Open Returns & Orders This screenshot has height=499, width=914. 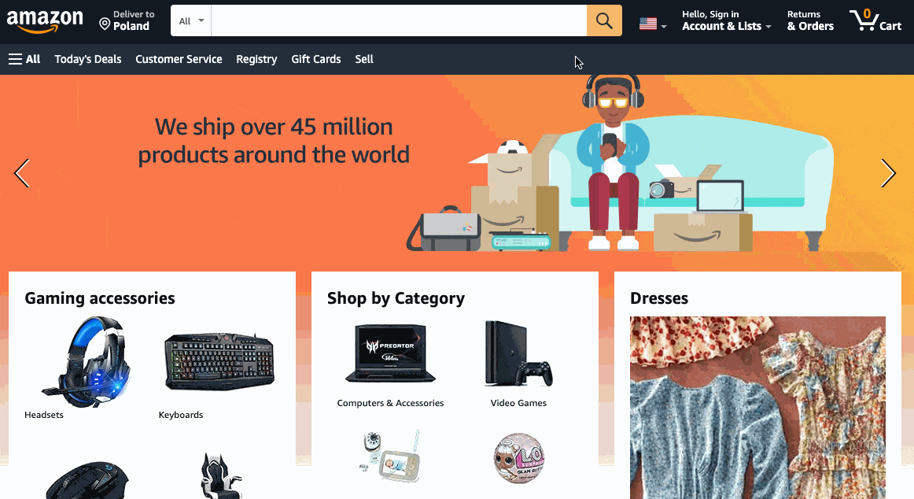(810, 20)
